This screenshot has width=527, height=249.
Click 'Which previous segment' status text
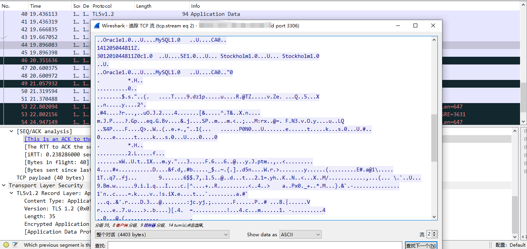[x=57, y=245]
